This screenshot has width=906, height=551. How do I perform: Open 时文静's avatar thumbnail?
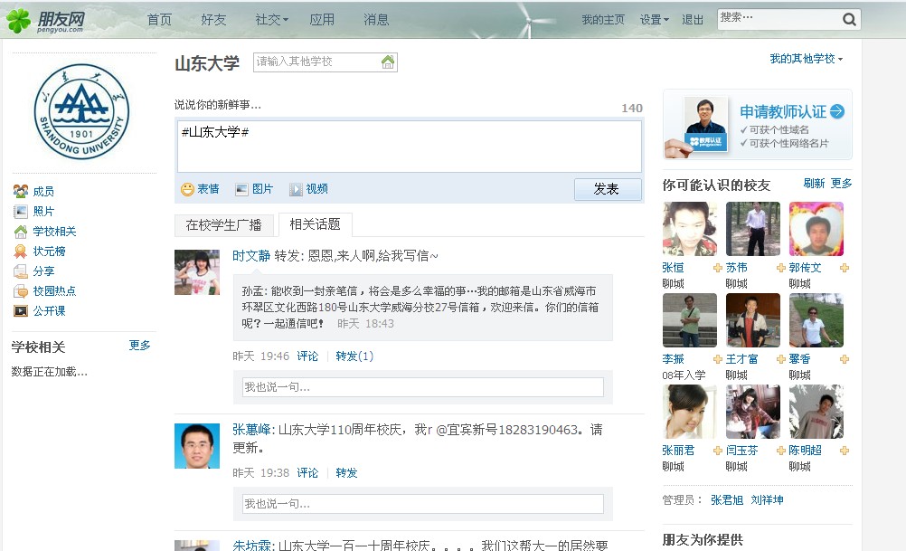tap(197, 272)
